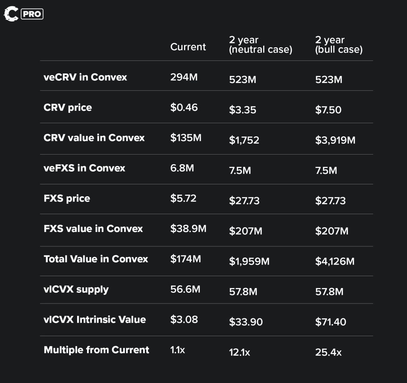Image resolution: width=407 pixels, height=383 pixels.
Task: Click the FXS value in Convex label
Action: (93, 228)
